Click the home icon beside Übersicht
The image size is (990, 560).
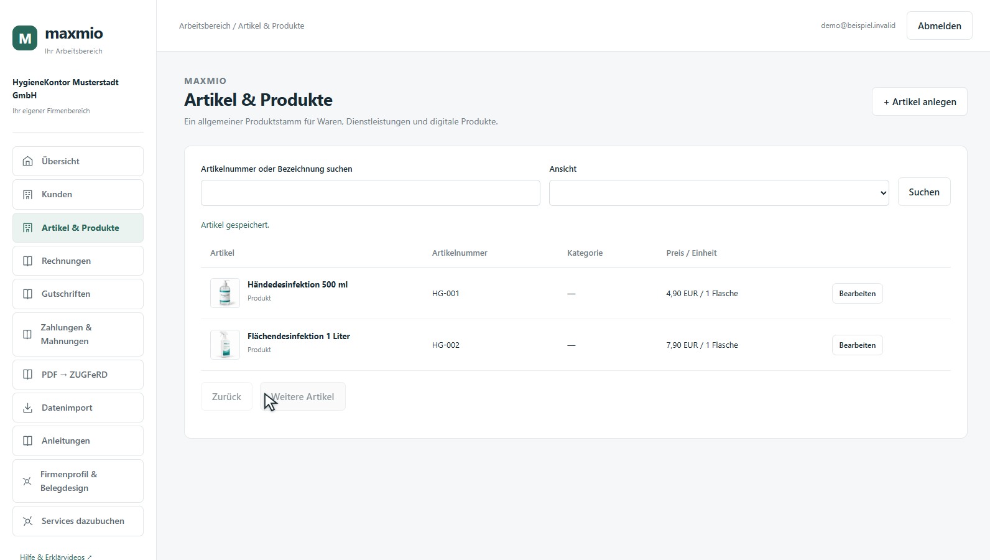coord(27,161)
